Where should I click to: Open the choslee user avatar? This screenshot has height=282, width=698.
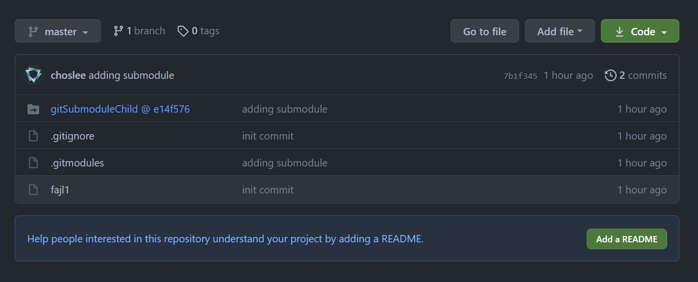(33, 75)
